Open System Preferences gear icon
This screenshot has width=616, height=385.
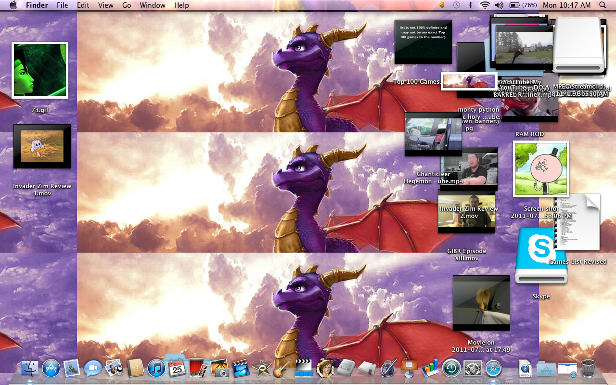[473, 369]
